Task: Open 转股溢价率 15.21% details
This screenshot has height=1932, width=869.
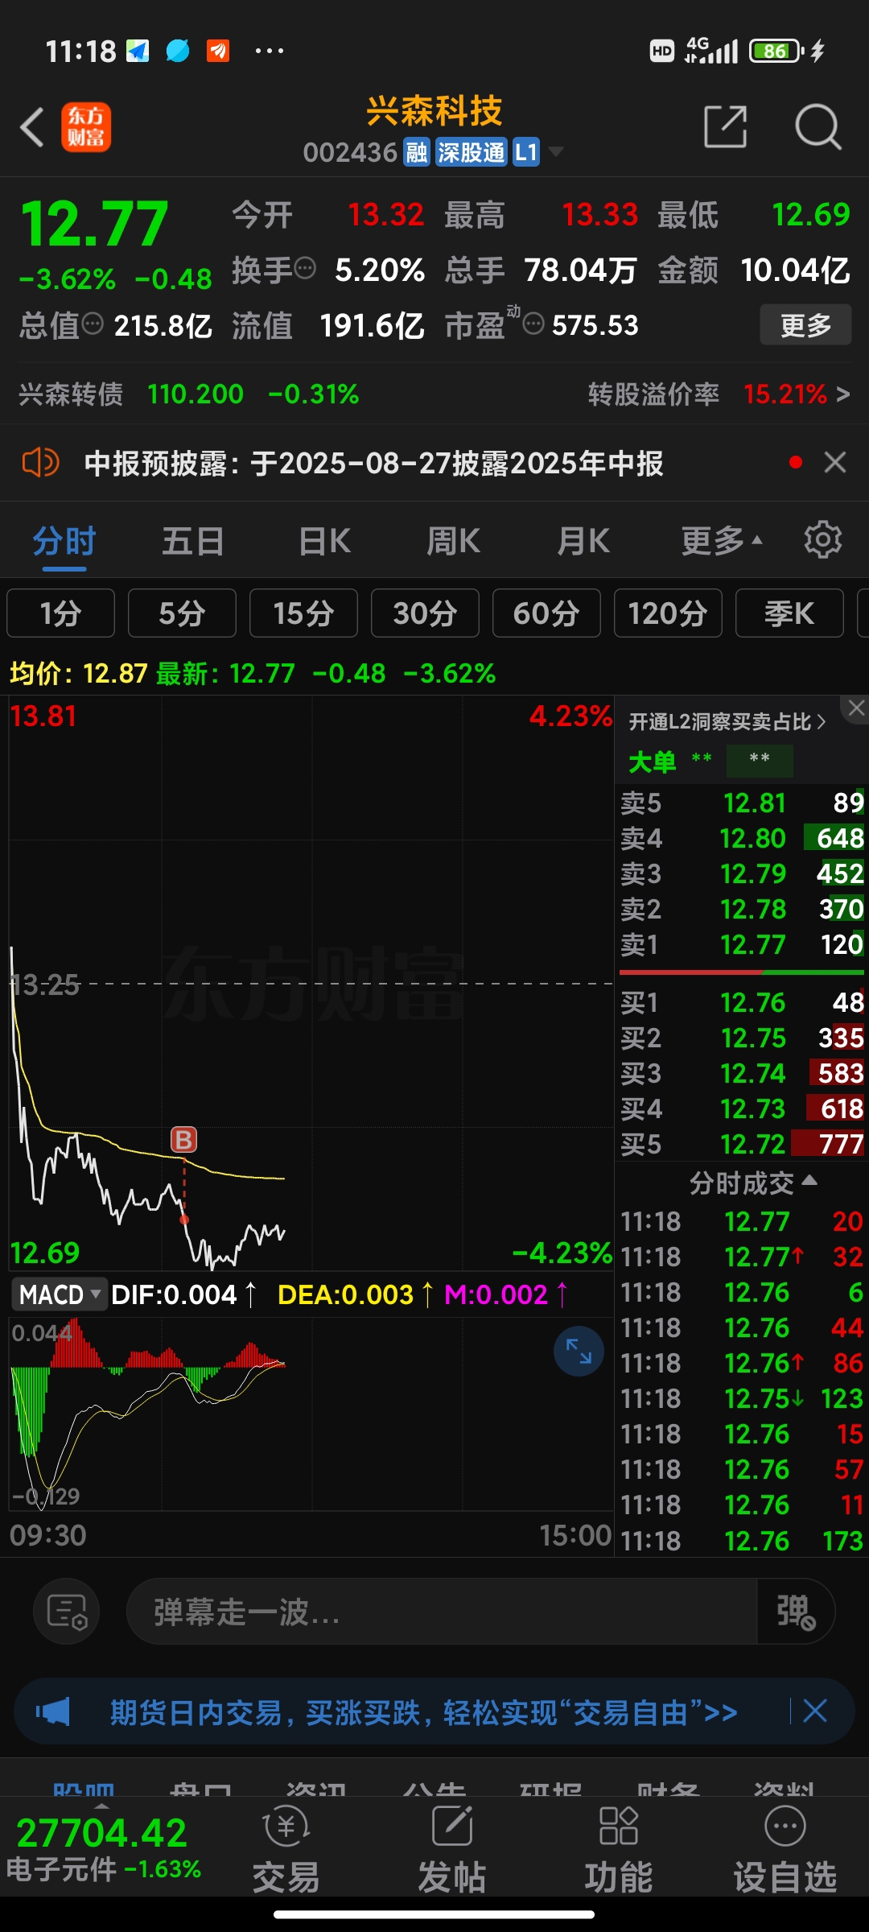Action: 719,394
